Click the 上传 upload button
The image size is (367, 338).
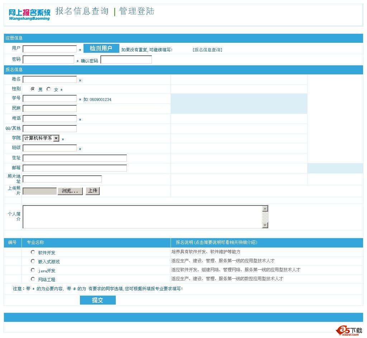click(x=92, y=191)
